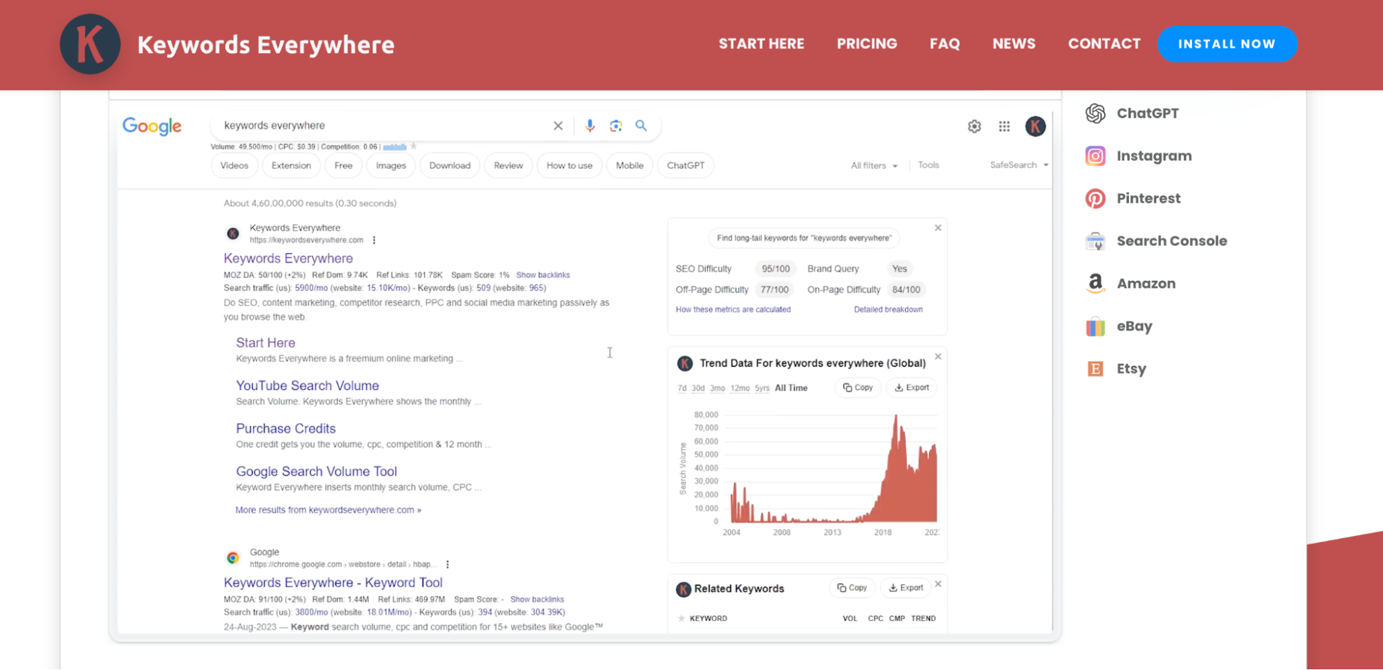The width and height of the screenshot is (1383, 670).
Task: Open the NEWS nav item
Action: pos(1014,44)
